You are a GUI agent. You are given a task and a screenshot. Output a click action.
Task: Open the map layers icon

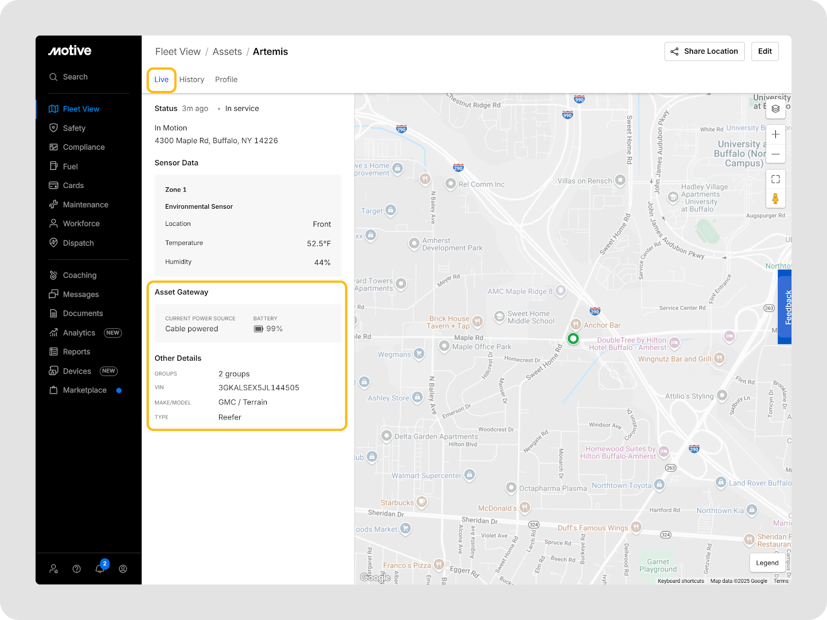(775, 109)
